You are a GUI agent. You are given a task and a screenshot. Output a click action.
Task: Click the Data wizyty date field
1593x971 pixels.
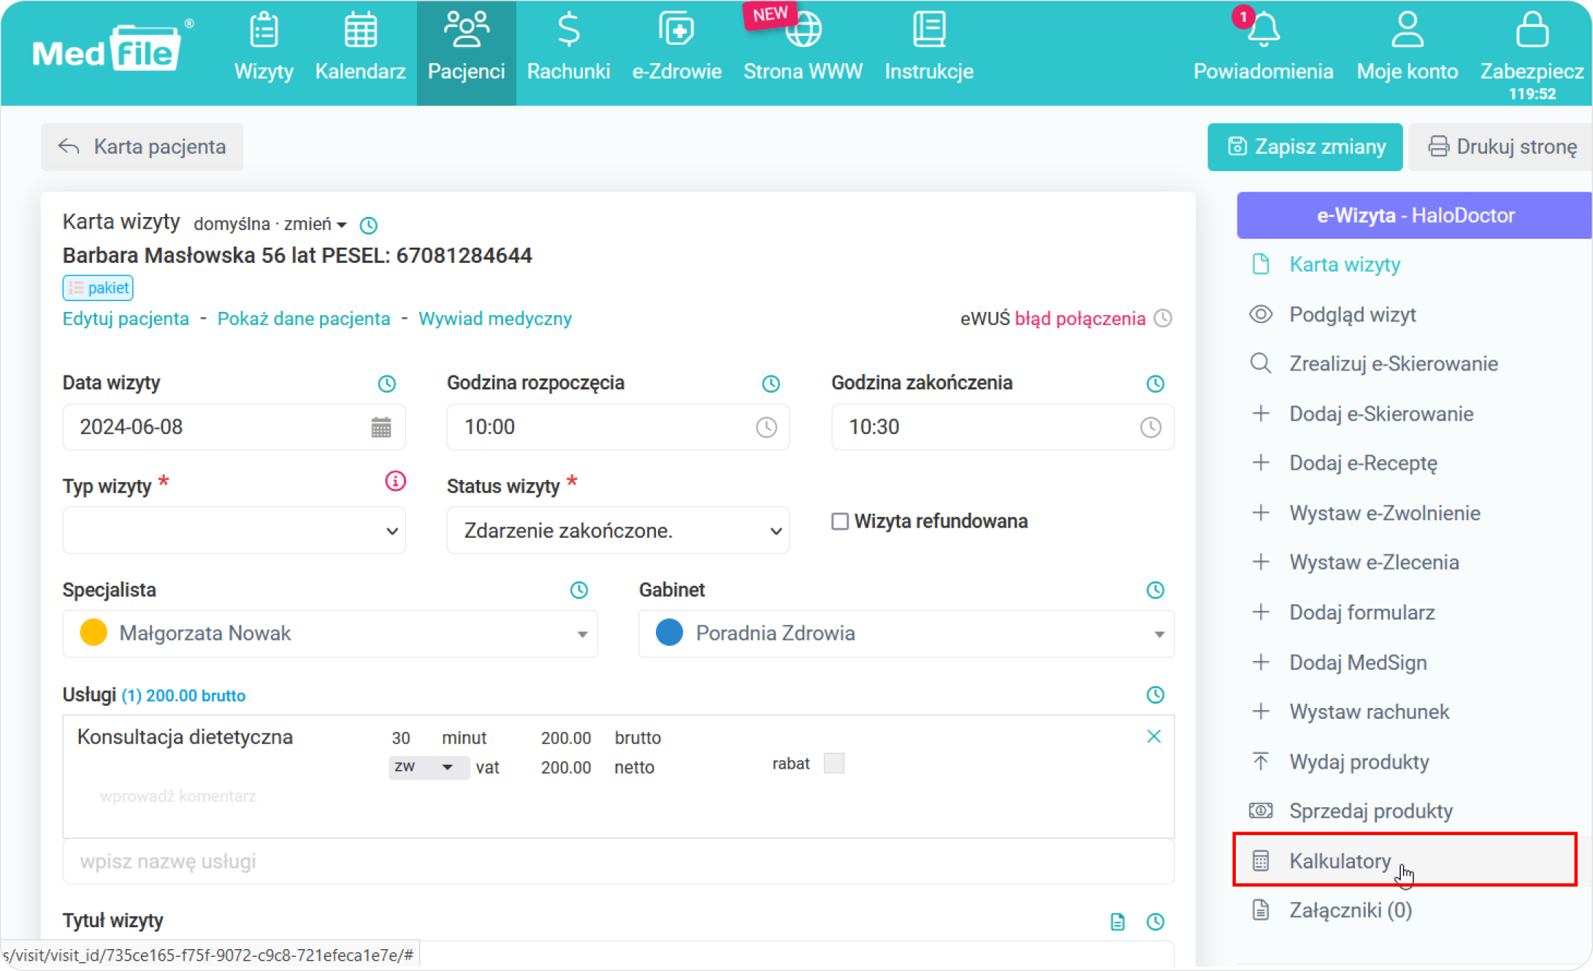(x=234, y=427)
